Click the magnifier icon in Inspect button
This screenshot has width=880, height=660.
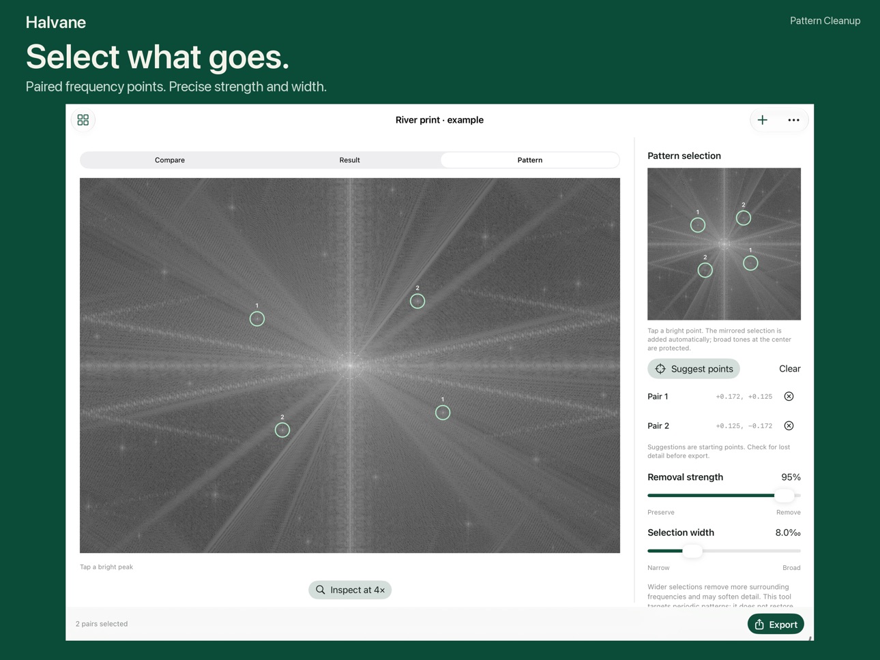coord(321,590)
